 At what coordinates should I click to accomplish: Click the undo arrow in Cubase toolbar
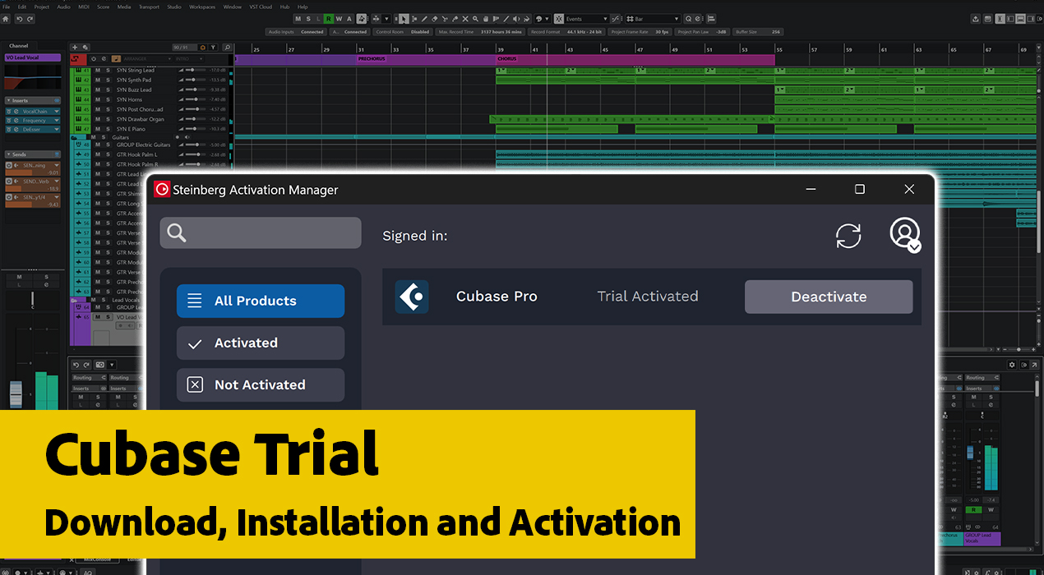pyautogui.click(x=19, y=19)
